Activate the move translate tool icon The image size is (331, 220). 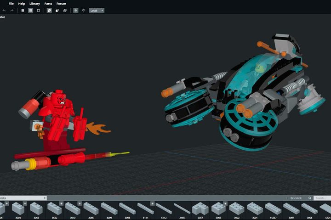click(76, 11)
